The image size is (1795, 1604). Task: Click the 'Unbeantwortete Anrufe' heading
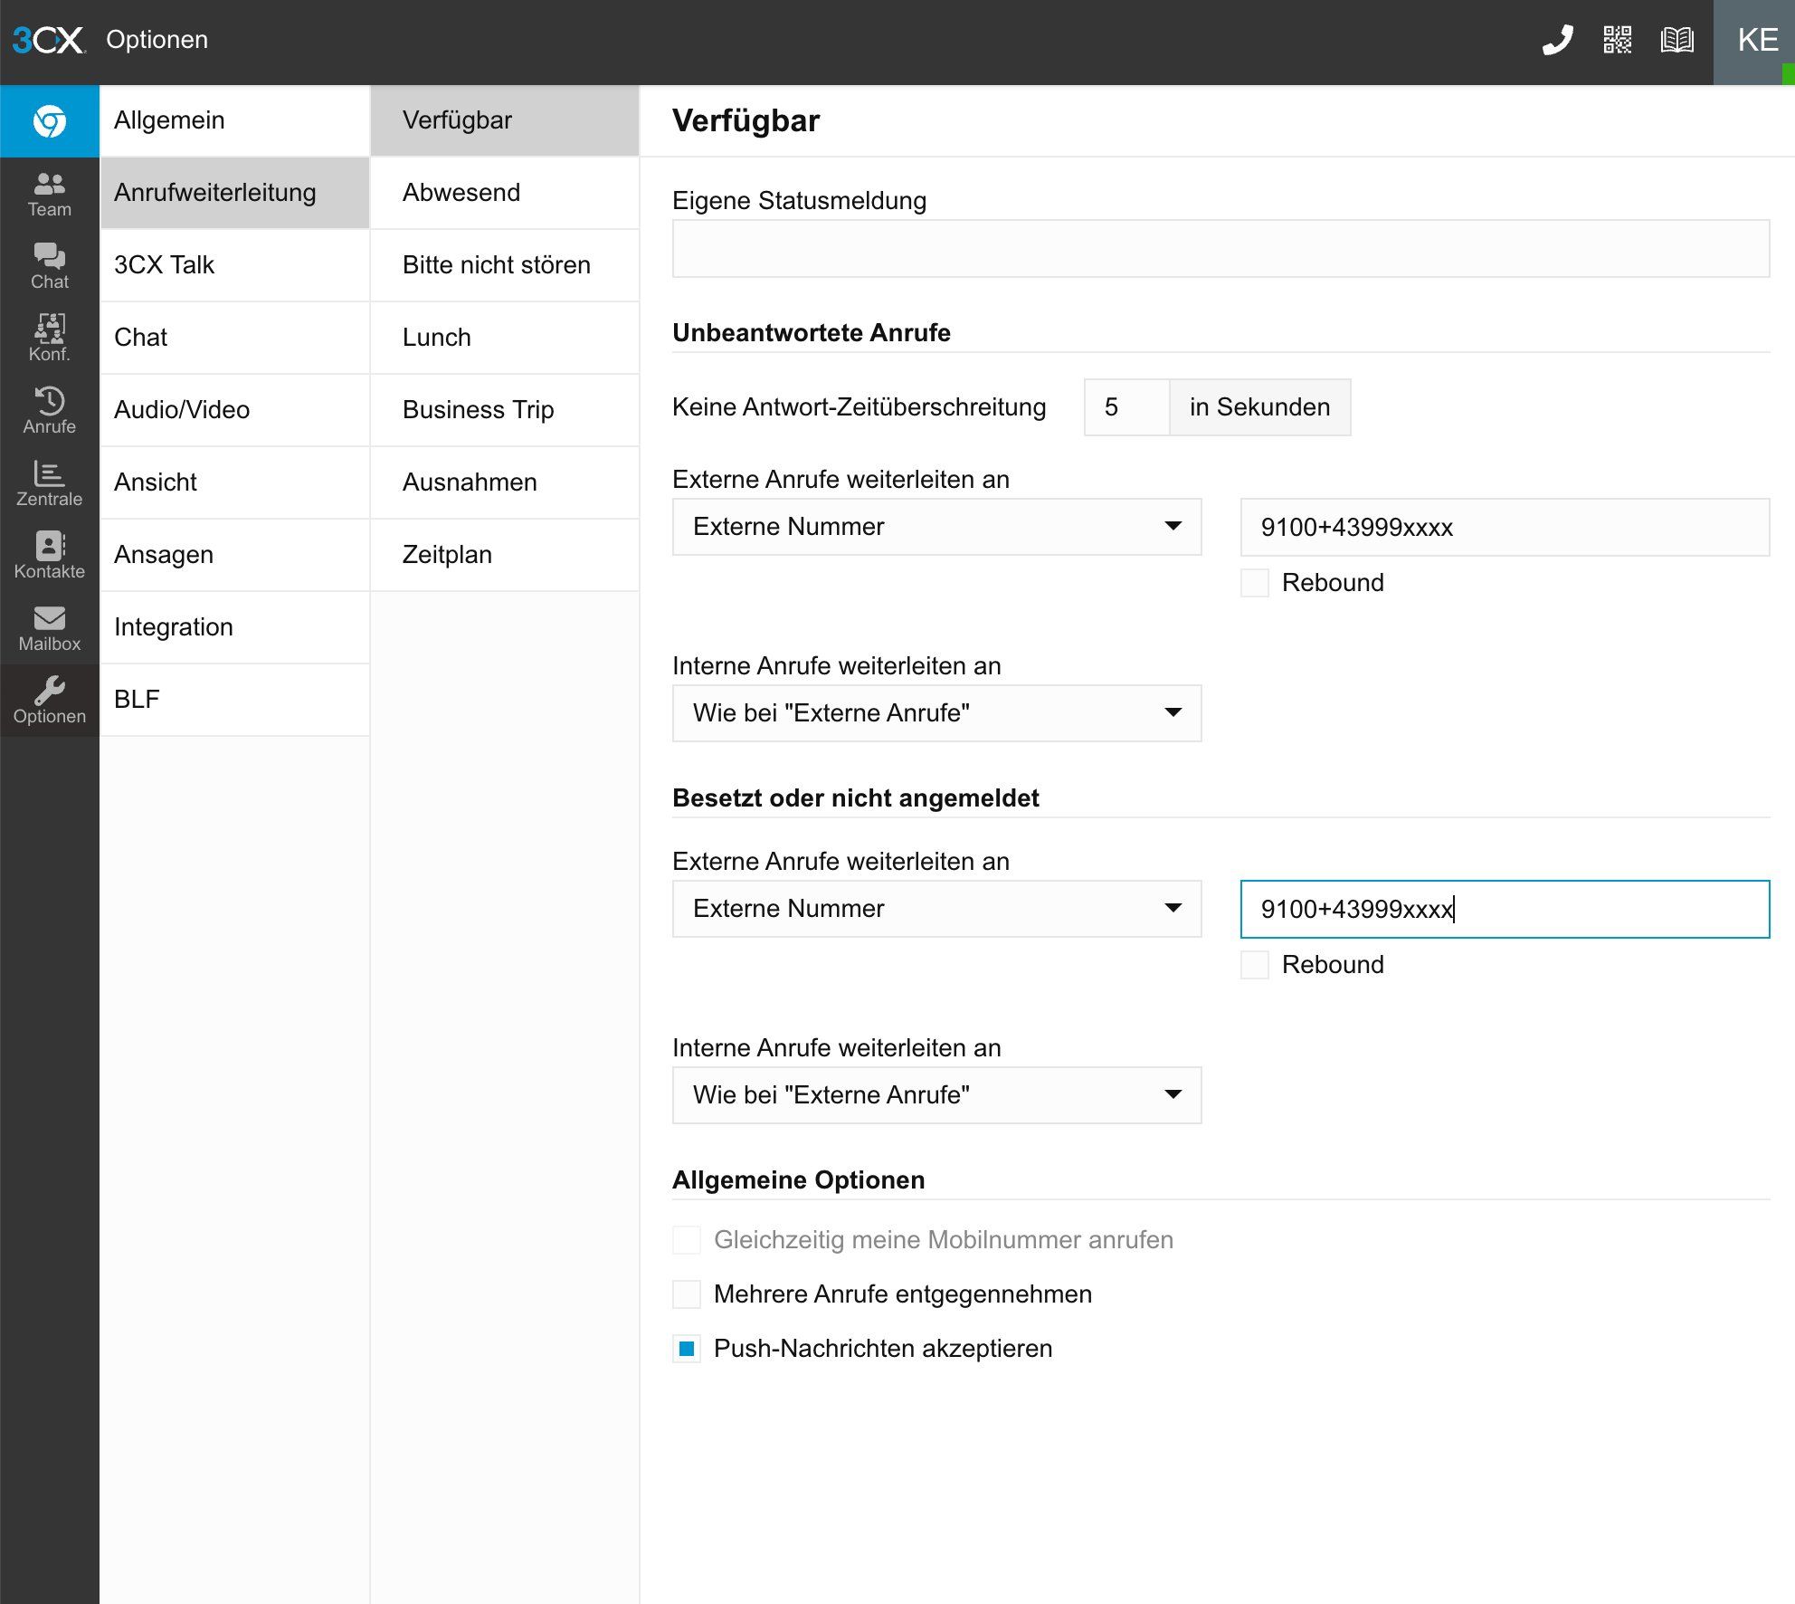point(812,333)
